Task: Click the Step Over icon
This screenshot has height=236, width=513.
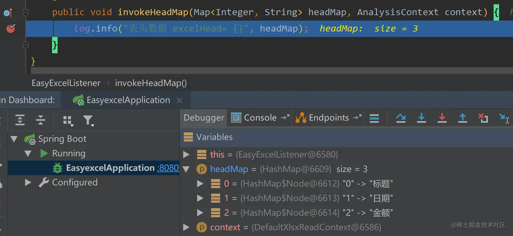Action: tap(401, 118)
